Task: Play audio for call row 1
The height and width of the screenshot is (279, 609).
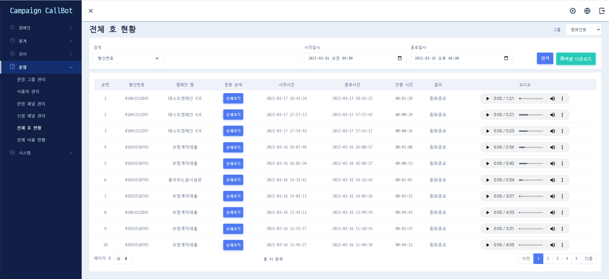Action: pos(488,99)
